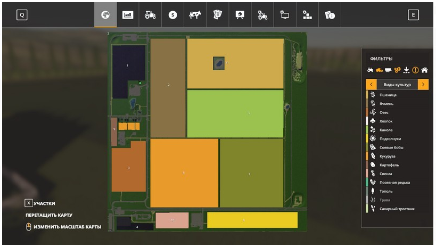436x247 pixels.
Task: Go to previous menu page with Q
Action: pyautogui.click(x=22, y=15)
